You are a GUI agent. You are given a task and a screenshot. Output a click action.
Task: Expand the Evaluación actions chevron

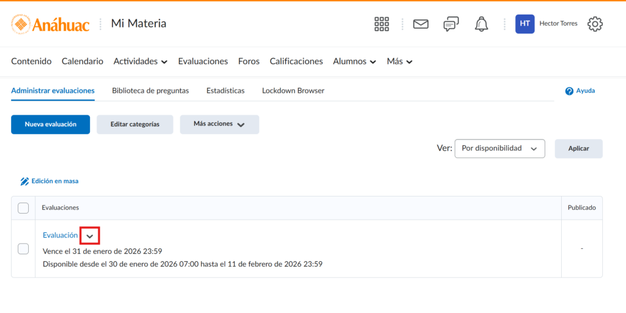point(90,236)
